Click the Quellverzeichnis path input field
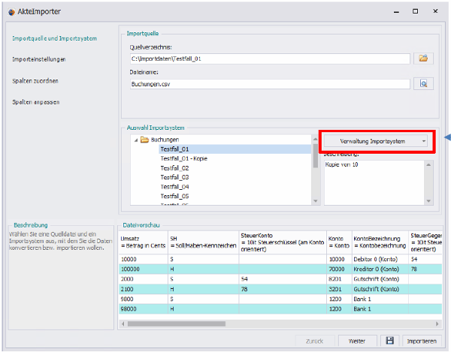The width and height of the screenshot is (451, 352). [270, 59]
